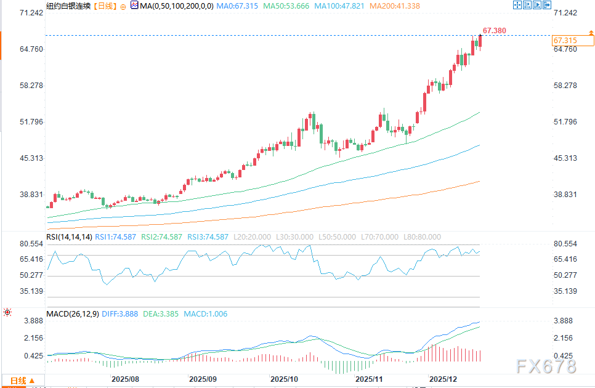
Task: Click the 67.380 high price label
Action: pyautogui.click(x=495, y=30)
